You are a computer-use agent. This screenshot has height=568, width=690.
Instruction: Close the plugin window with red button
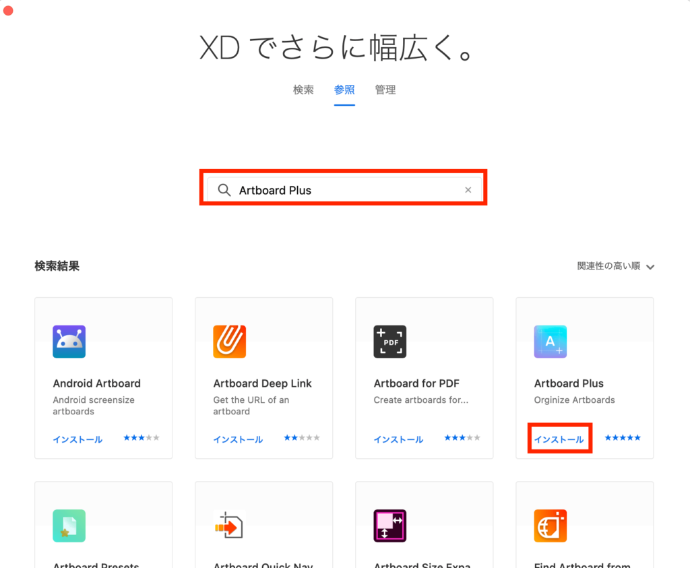click(x=8, y=10)
